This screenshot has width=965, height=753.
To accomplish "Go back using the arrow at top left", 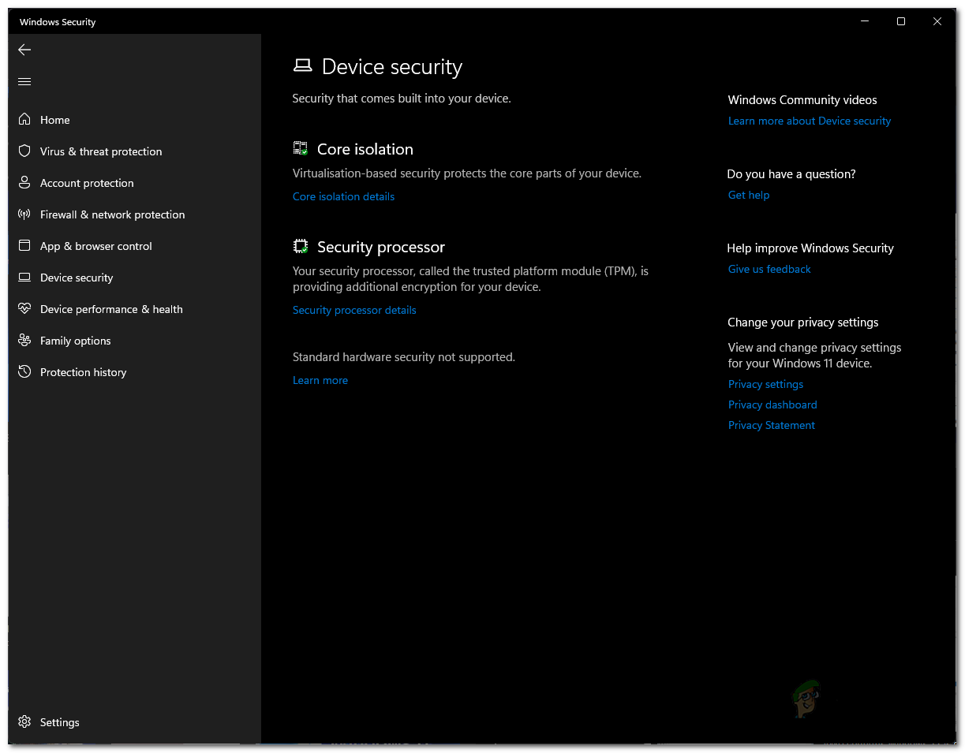I will (24, 49).
